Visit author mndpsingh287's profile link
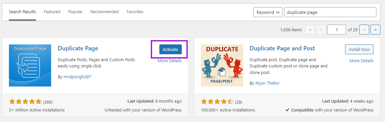Image resolution: width=385 pixels, height=122 pixels. [77, 77]
